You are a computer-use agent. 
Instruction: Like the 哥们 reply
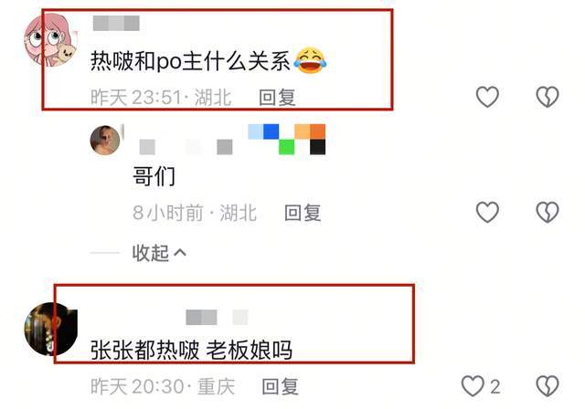point(487,213)
